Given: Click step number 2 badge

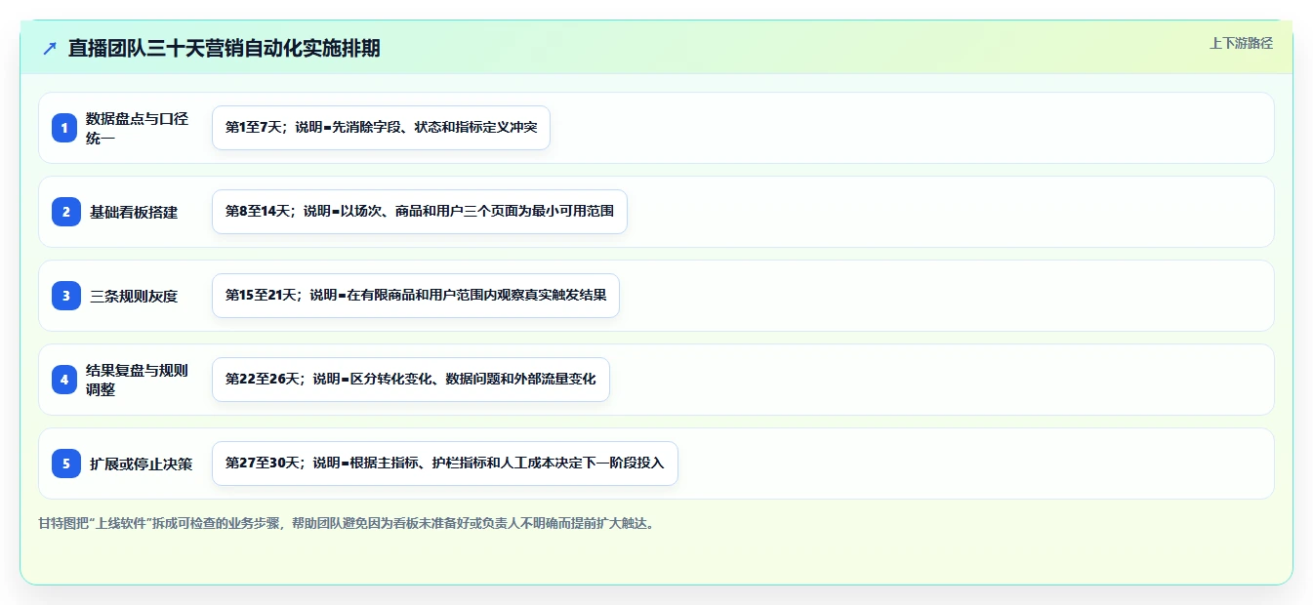Looking at the screenshot, I should (64, 212).
